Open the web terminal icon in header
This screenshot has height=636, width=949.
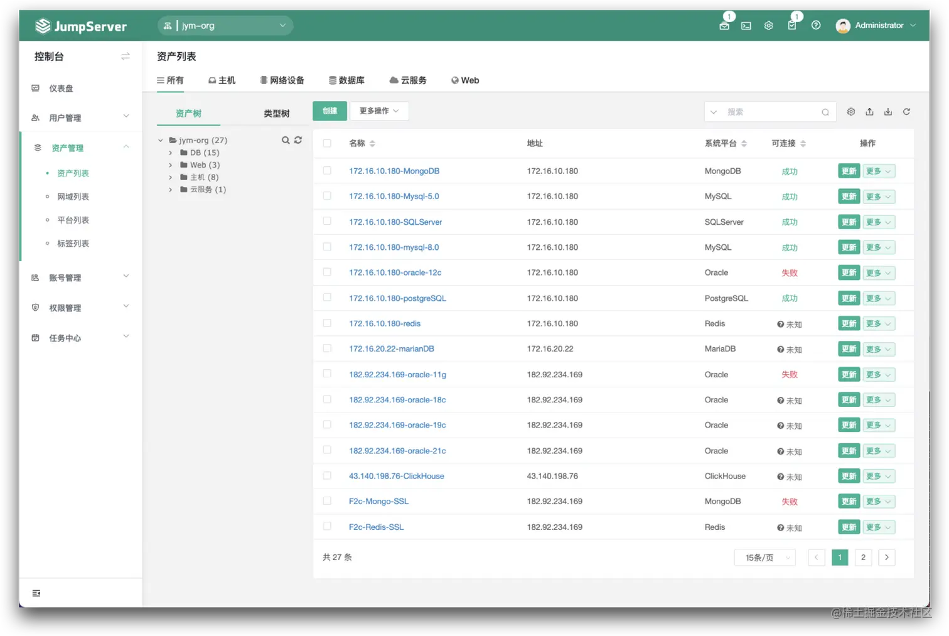pyautogui.click(x=746, y=26)
